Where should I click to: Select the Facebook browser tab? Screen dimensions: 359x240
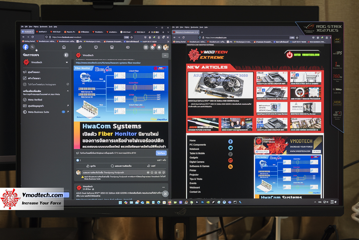(27, 32)
